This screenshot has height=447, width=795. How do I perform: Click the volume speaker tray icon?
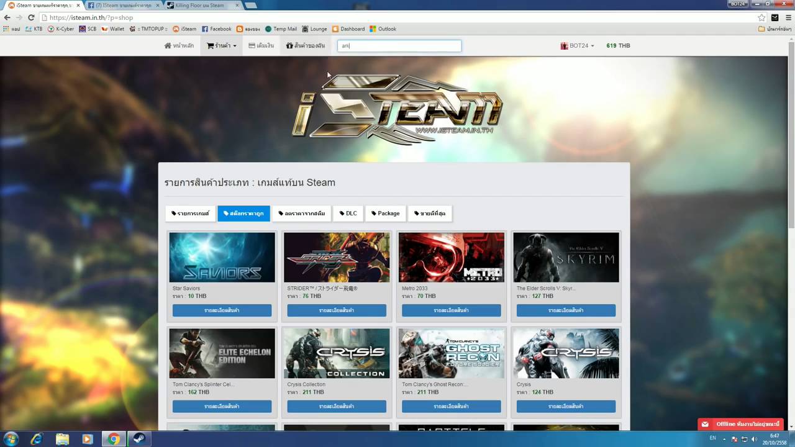754,439
